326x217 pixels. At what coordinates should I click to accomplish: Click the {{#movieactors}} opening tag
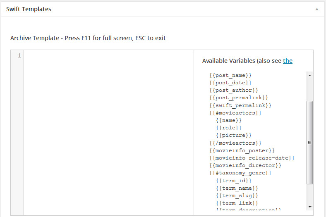coord(235,113)
